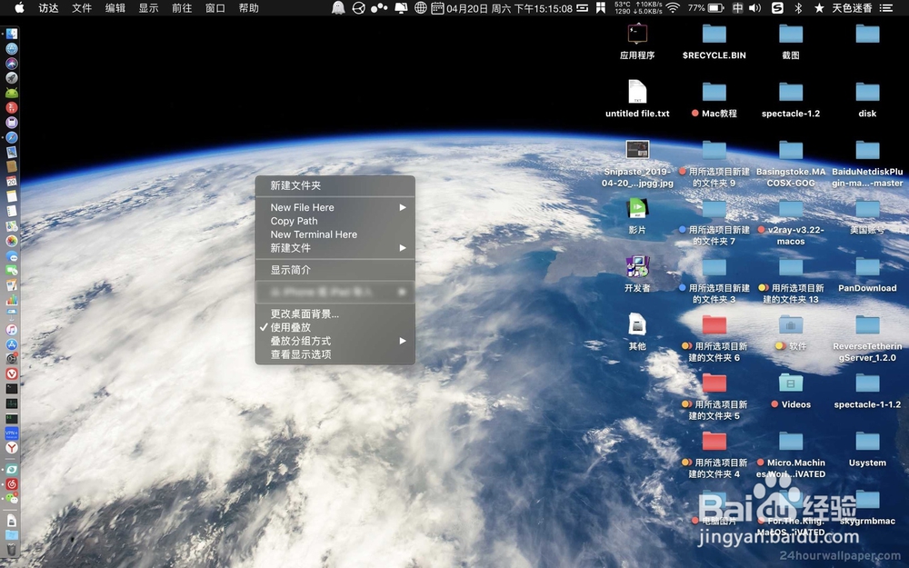Screen dimensions: 909x568
Task: Launch Vivaldi browser from Dock
Action: click(12, 374)
